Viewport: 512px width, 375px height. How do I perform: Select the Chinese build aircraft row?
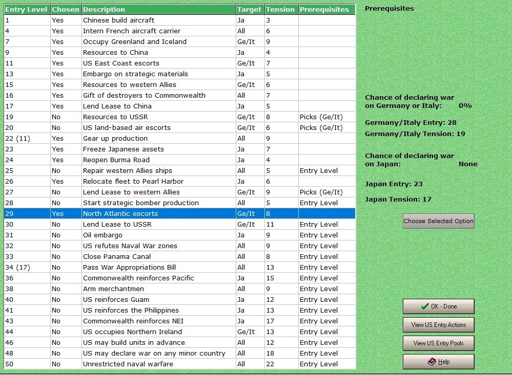pos(179,20)
